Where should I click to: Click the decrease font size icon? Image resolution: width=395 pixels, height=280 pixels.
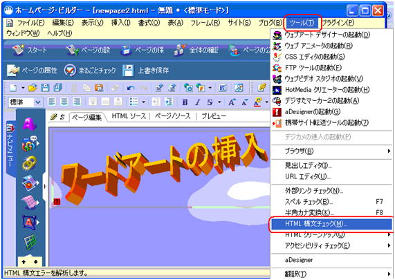pyautogui.click(x=244, y=102)
